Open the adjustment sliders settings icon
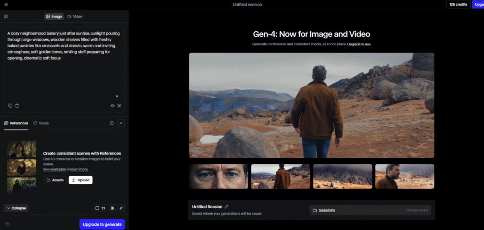The width and height of the screenshot is (484, 230). (x=121, y=208)
